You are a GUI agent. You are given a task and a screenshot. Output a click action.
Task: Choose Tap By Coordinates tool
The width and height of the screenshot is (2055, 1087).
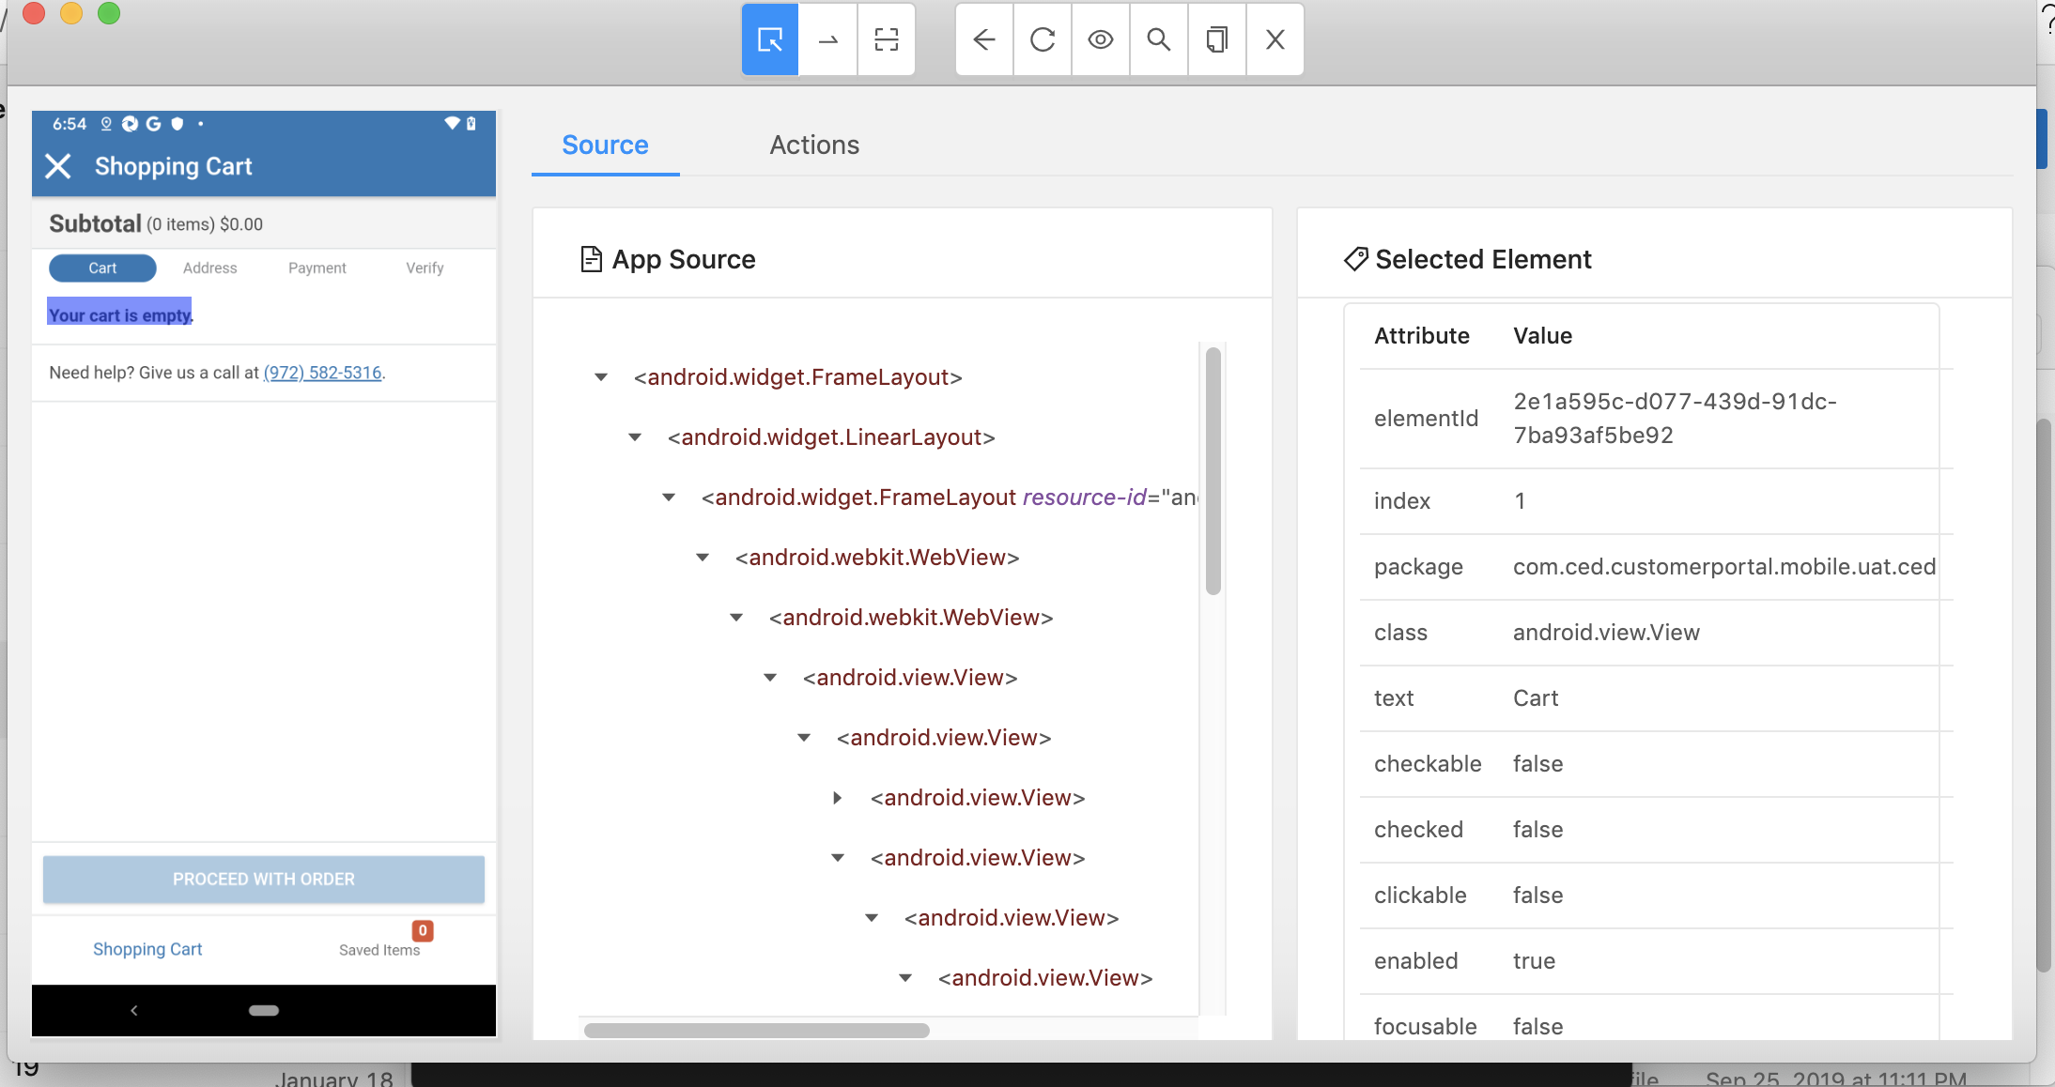pyautogui.click(x=887, y=39)
